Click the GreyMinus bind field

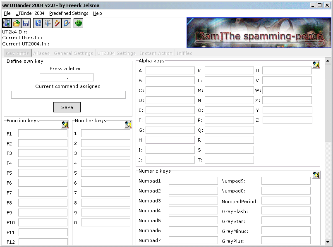point(286,230)
